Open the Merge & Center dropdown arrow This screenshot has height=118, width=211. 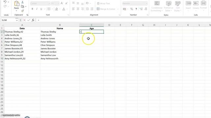point(118,9)
